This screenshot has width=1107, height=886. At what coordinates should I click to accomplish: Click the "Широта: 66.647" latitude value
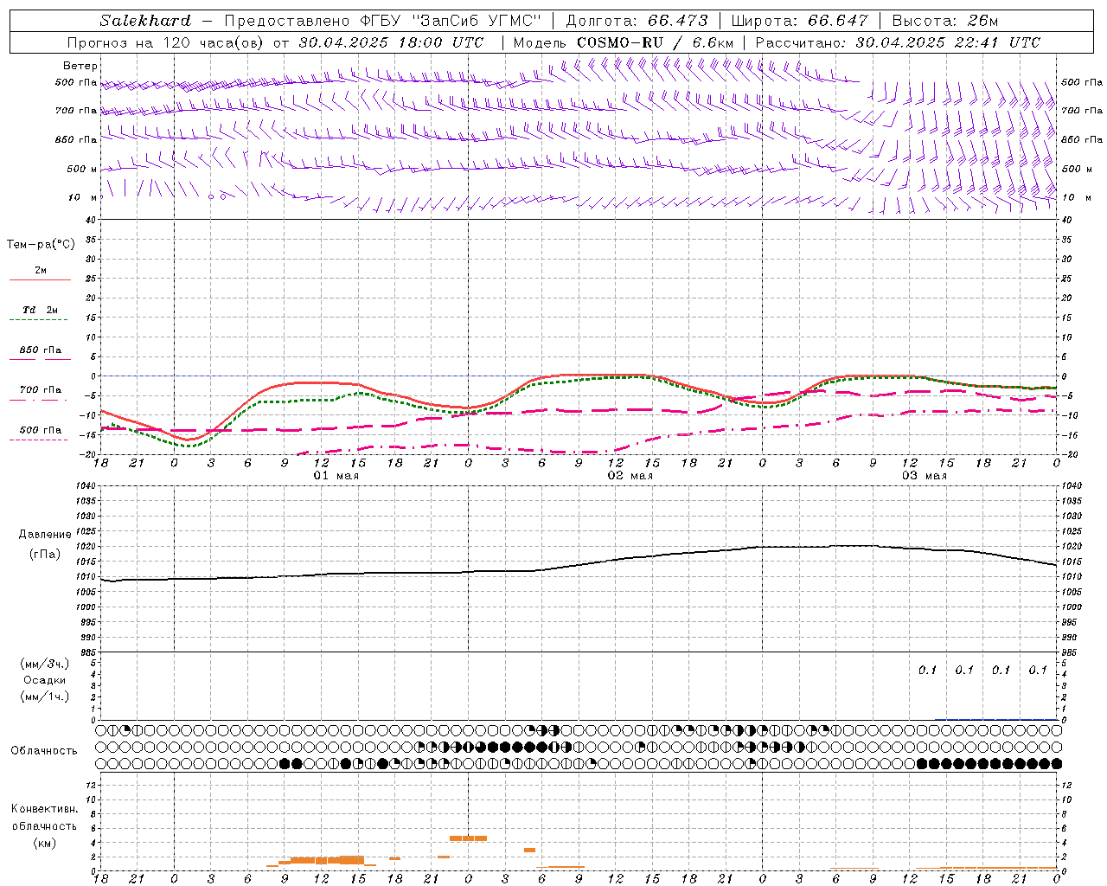click(799, 21)
